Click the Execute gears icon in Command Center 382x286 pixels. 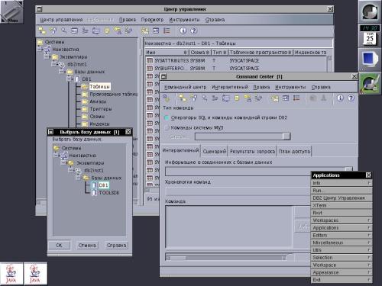tap(167, 98)
